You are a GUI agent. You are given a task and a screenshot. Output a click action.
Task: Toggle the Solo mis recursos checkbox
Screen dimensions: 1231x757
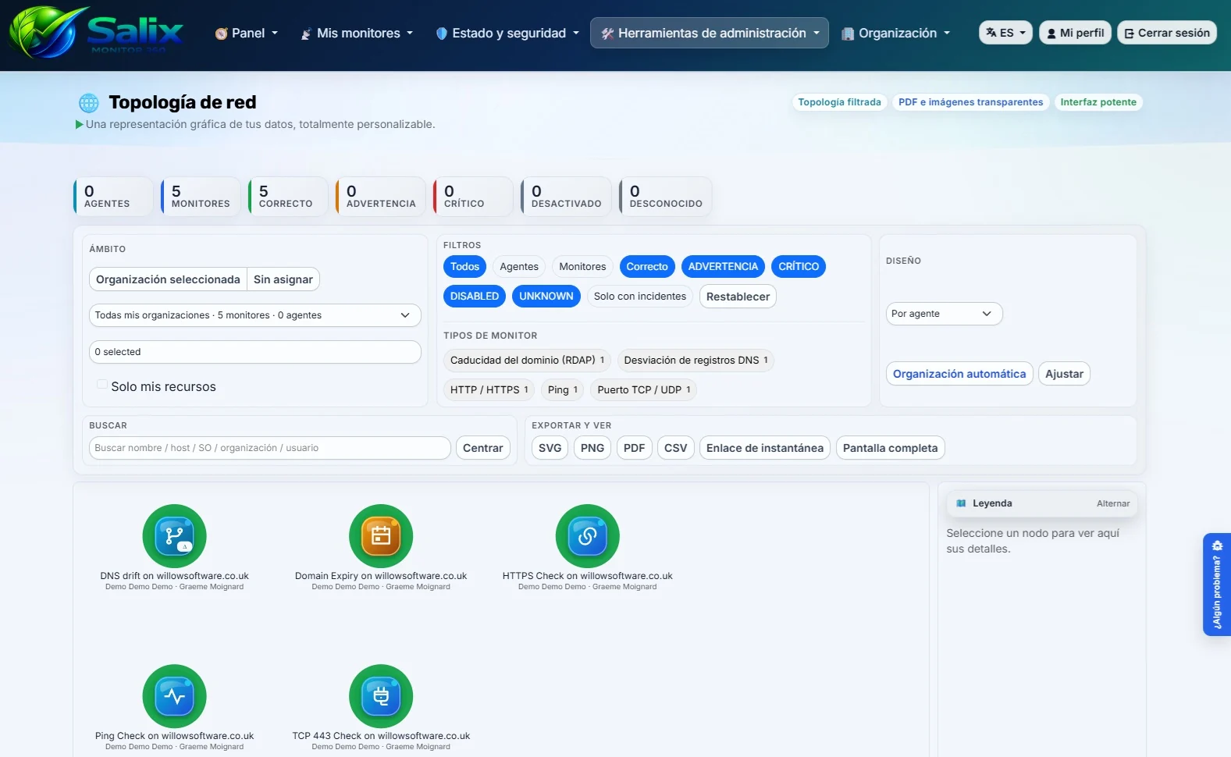click(x=102, y=384)
